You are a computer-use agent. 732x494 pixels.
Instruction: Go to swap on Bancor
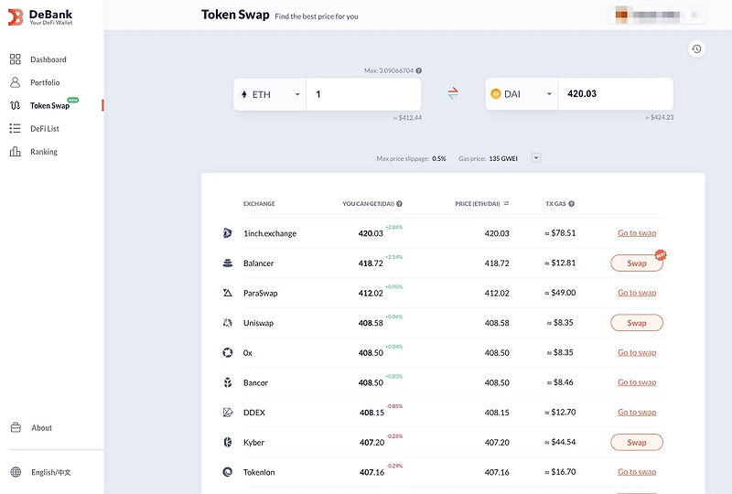point(637,382)
